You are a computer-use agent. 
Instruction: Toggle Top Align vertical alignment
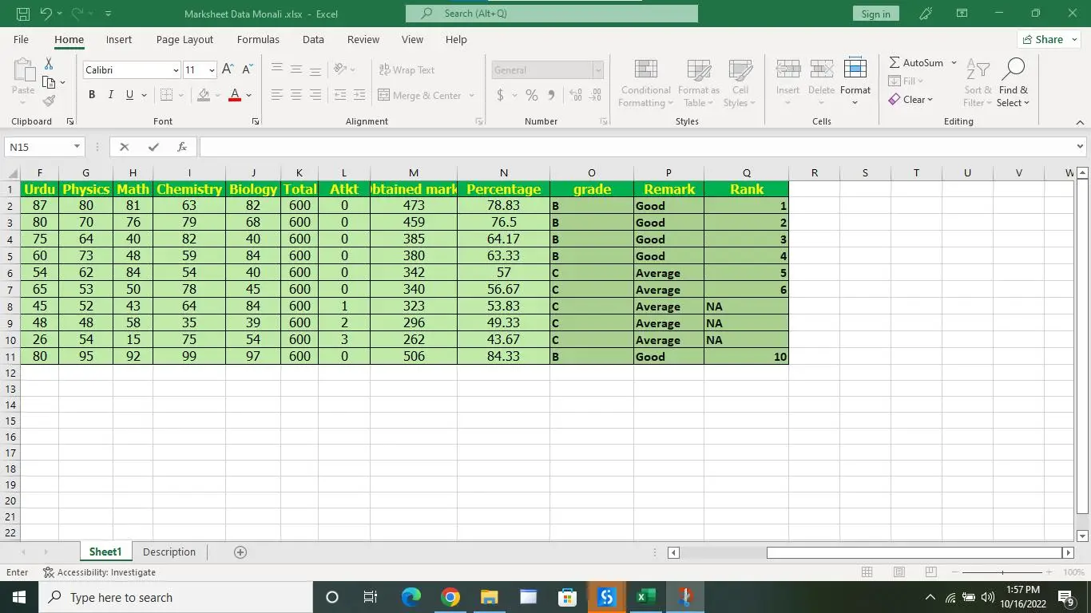point(277,69)
